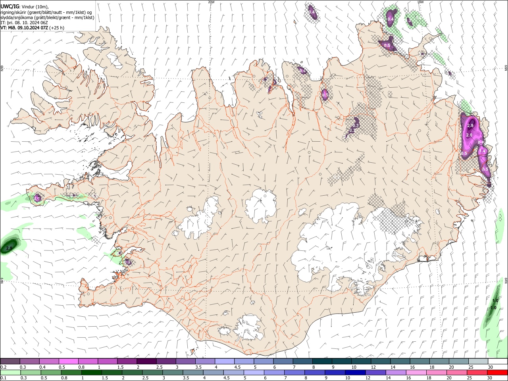Pick upper legend white swatch labeled 30
Image resolution: width=508 pixels, height=381 pixels.
[x=498, y=361]
